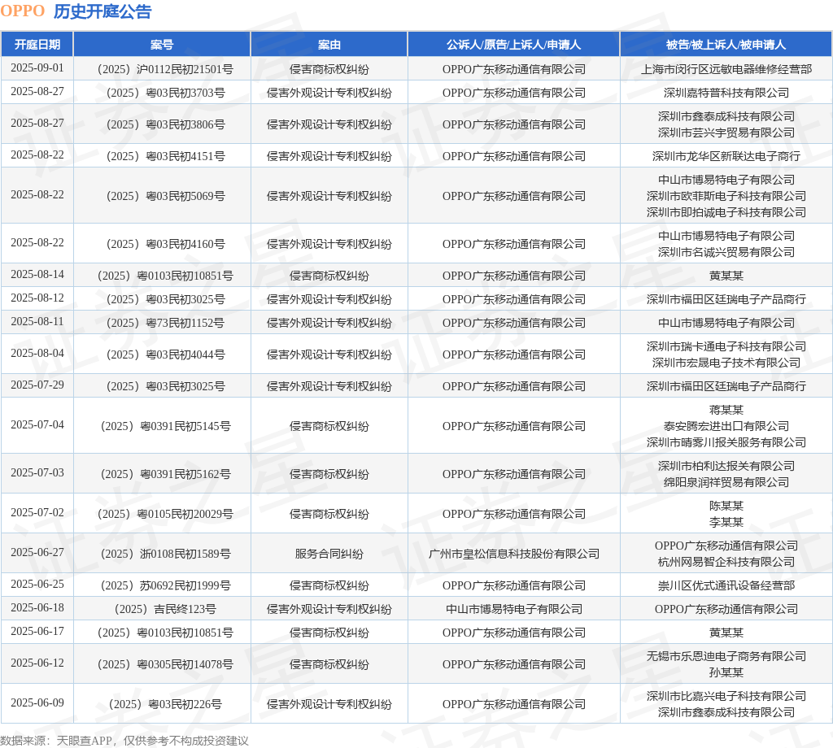Click defendant '崇川区优式通讯设备经营部'
The height and width of the screenshot is (748, 833).
[x=726, y=585]
